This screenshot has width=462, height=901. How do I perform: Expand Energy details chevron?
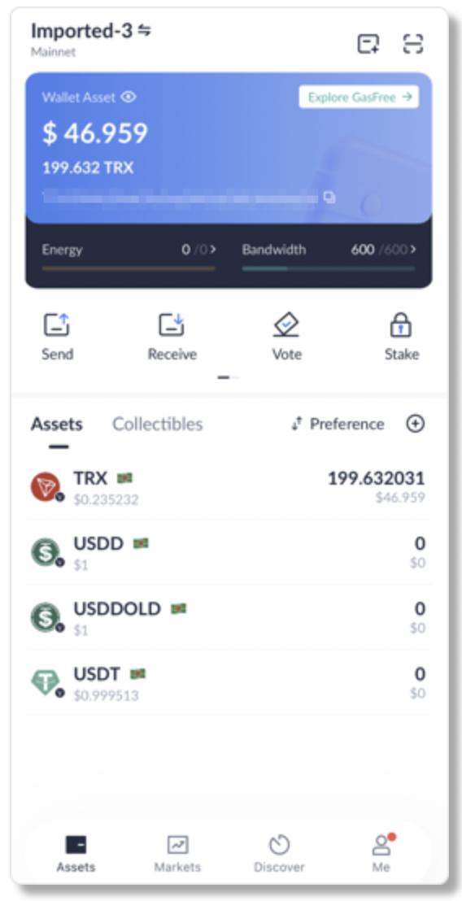pos(212,250)
